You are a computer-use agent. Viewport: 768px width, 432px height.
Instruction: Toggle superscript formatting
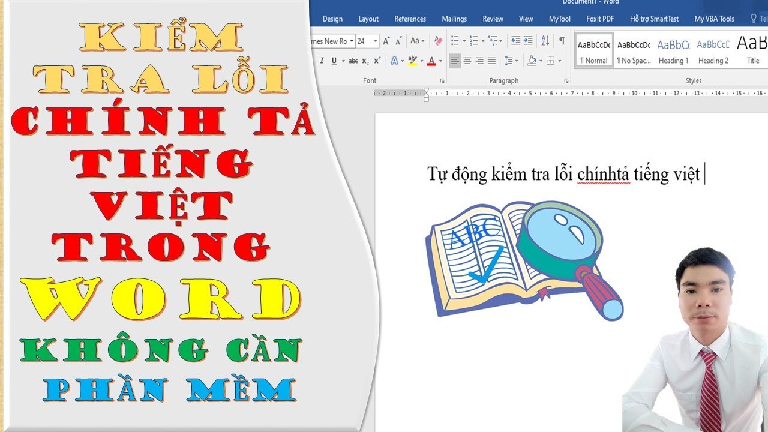377,61
